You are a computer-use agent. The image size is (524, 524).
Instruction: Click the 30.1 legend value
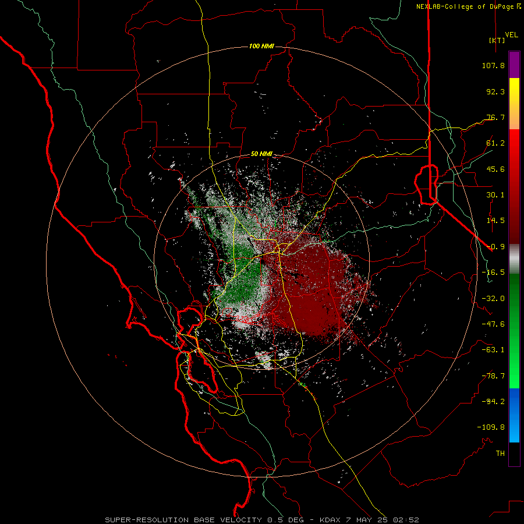(x=495, y=195)
